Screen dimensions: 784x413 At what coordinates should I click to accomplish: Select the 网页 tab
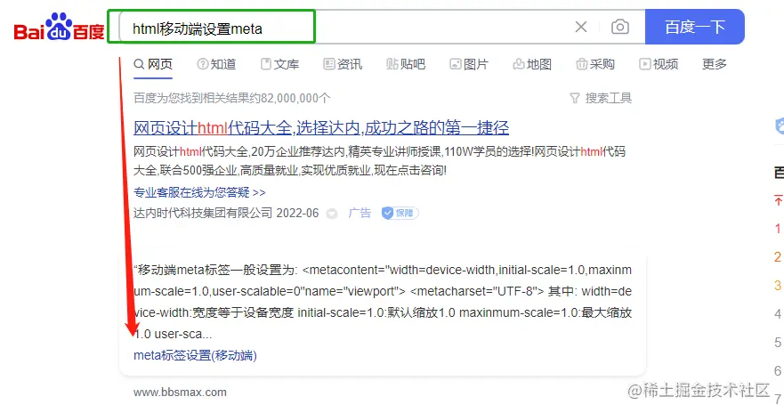tap(153, 64)
